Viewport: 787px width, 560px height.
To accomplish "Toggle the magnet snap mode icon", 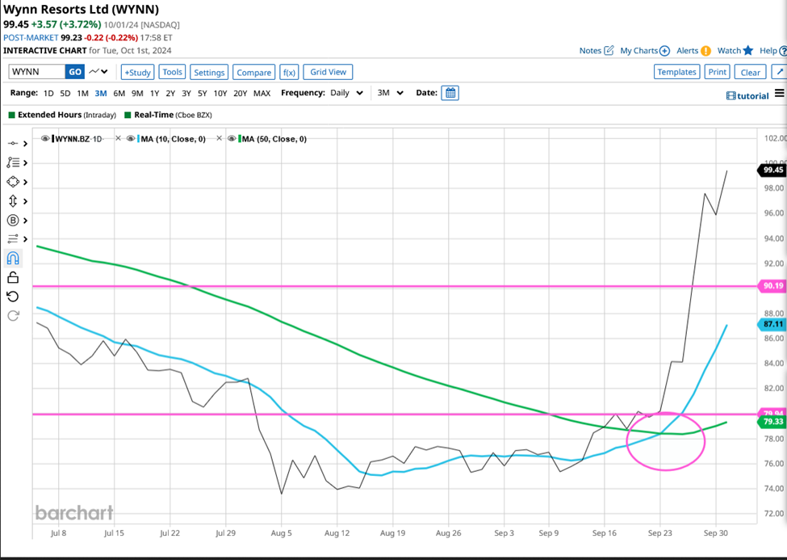I will pos(13,259).
